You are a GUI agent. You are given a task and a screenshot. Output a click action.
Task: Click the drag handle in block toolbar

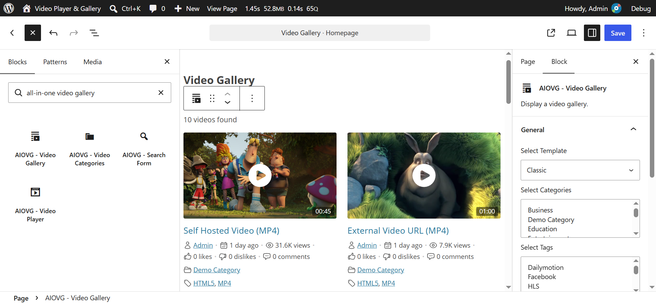coord(212,98)
